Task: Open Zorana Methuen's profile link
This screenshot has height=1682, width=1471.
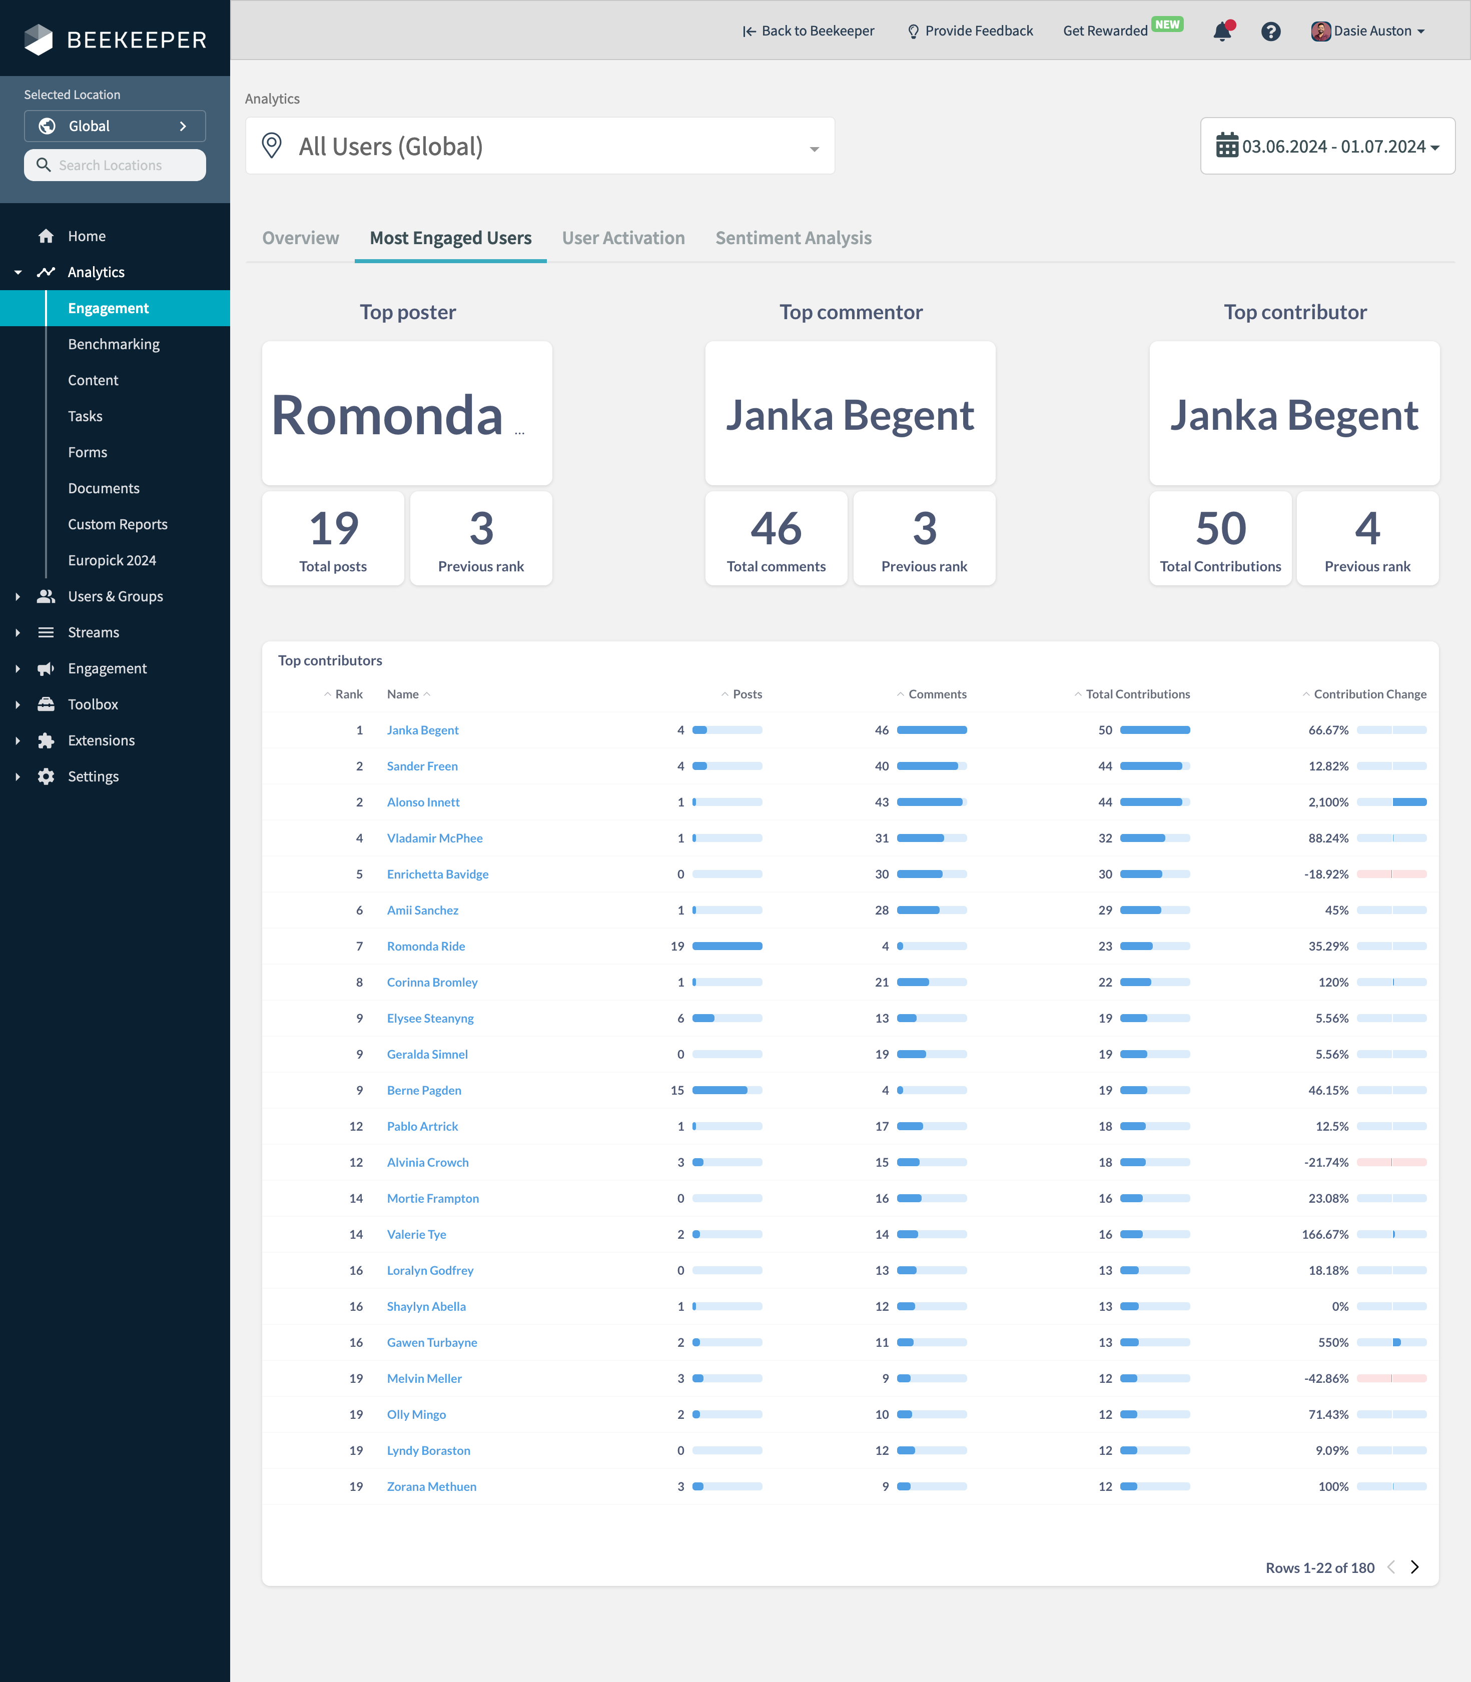Action: click(432, 1486)
